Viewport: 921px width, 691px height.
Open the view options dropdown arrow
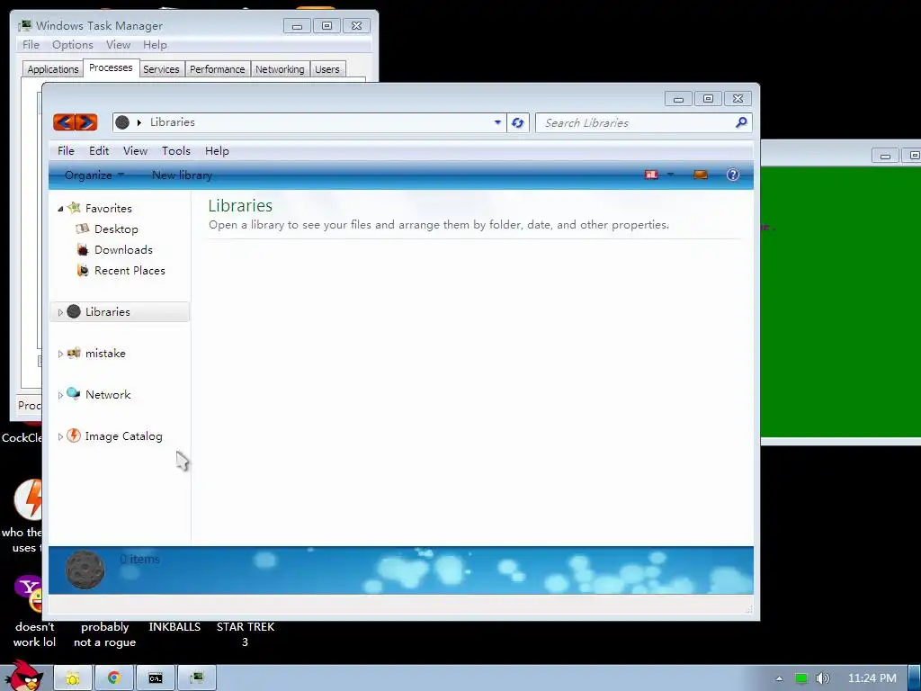[x=670, y=175]
